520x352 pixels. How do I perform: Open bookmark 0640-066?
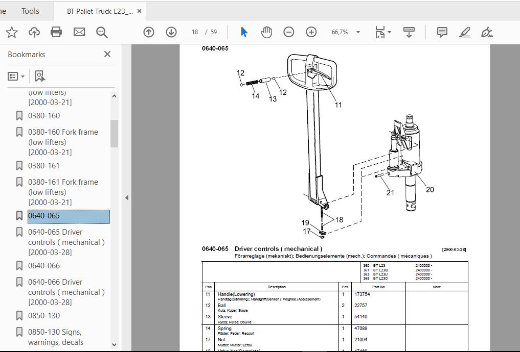click(44, 265)
